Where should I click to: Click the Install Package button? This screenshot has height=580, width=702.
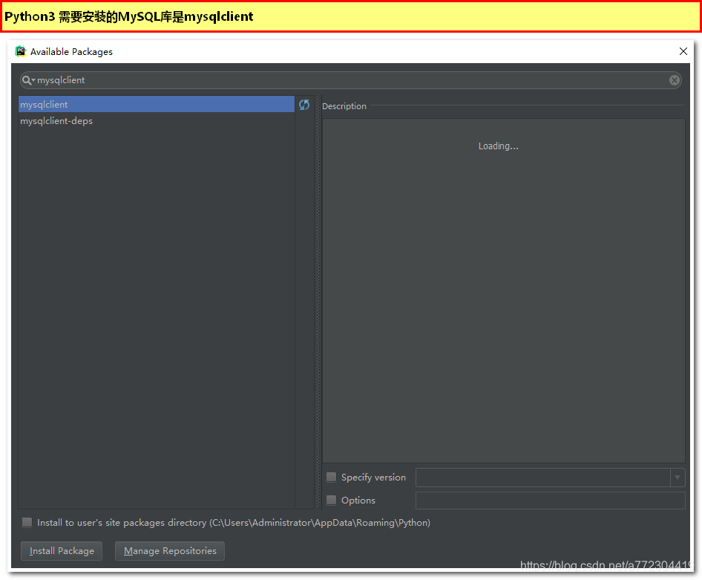[61, 551]
